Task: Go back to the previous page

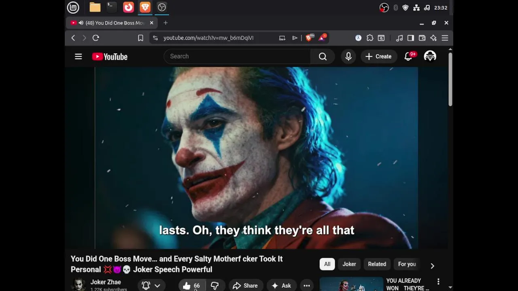Action: click(x=73, y=38)
